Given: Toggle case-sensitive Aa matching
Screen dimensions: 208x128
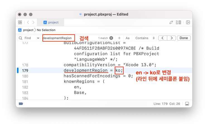Looking at the screenshot, I should point(127,38).
